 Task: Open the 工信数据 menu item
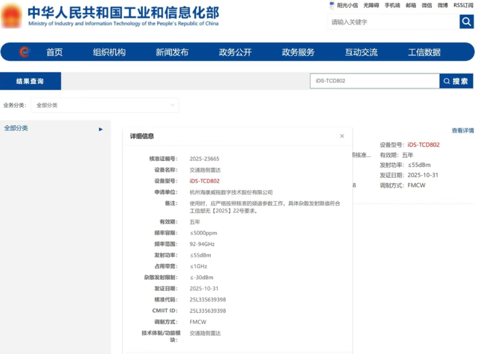pyautogui.click(x=424, y=52)
